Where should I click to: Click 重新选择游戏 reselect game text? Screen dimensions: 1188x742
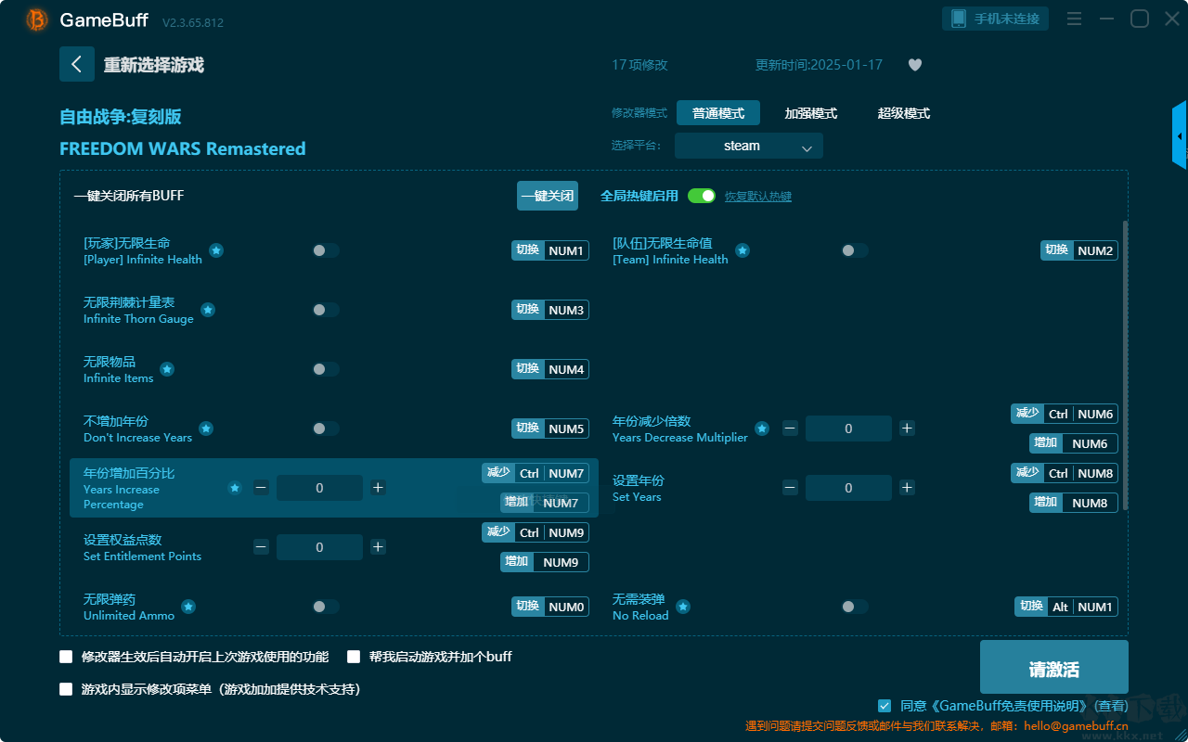tap(154, 65)
